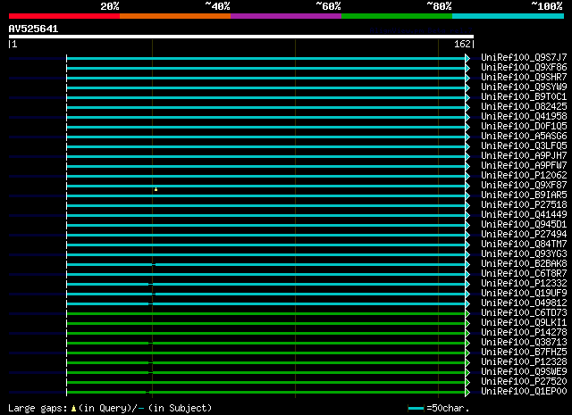Click the '=50char.' scale label
This screenshot has height=415, width=572.
448,409
